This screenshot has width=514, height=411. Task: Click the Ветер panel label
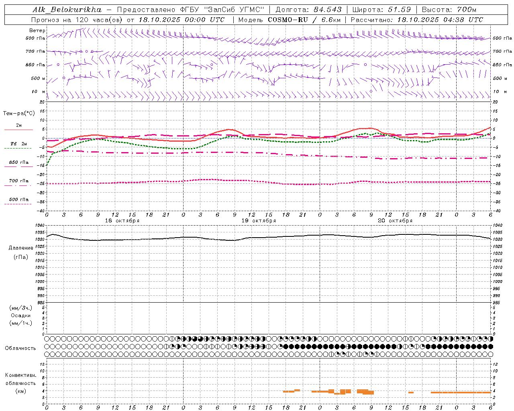[37, 31]
